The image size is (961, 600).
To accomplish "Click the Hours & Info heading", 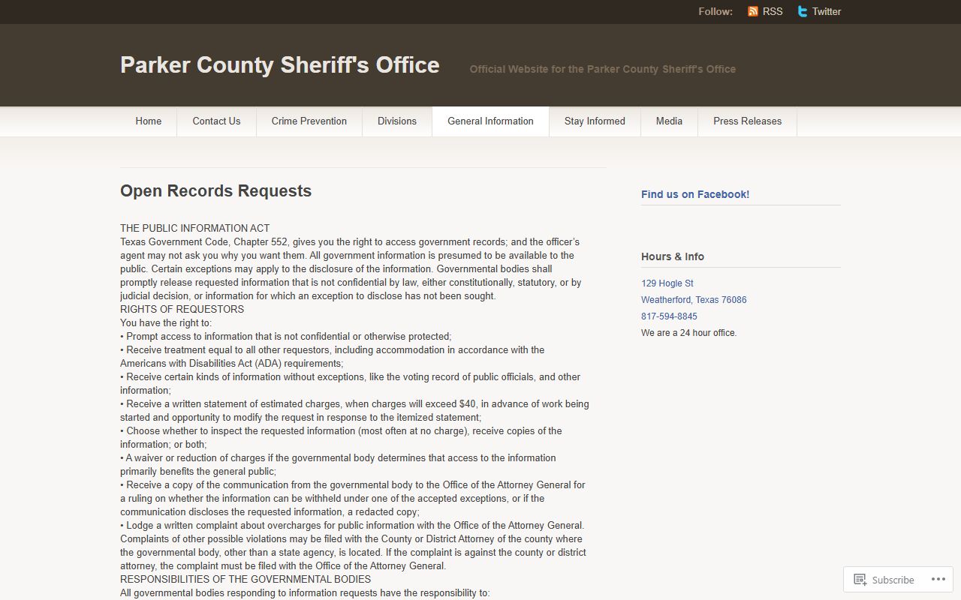I will [x=673, y=256].
